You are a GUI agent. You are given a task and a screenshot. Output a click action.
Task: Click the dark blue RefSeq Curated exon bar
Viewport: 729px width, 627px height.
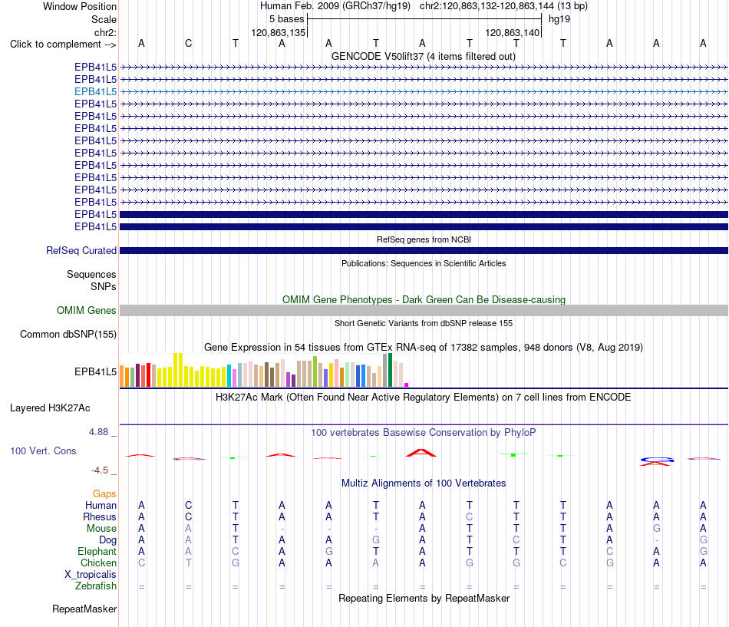click(424, 251)
